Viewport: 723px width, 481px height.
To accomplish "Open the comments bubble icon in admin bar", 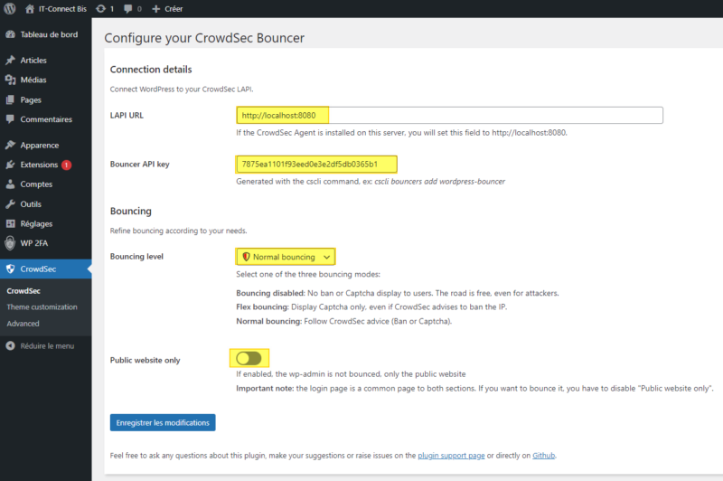I will click(127, 8).
